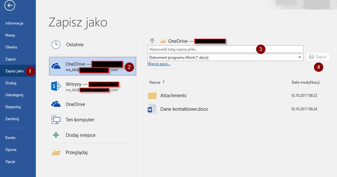
Task: Click the green plus Dodaj miejsce icon
Action: [x=56, y=135]
